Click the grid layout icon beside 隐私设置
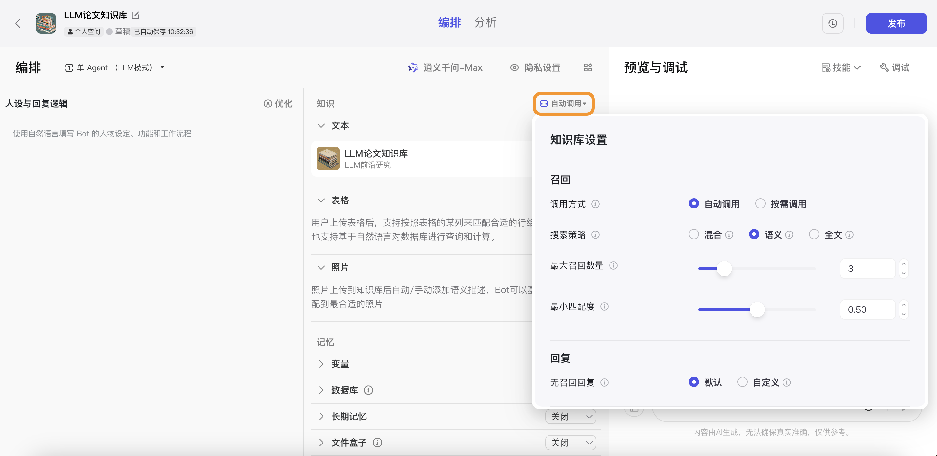The image size is (937, 456). click(x=588, y=68)
